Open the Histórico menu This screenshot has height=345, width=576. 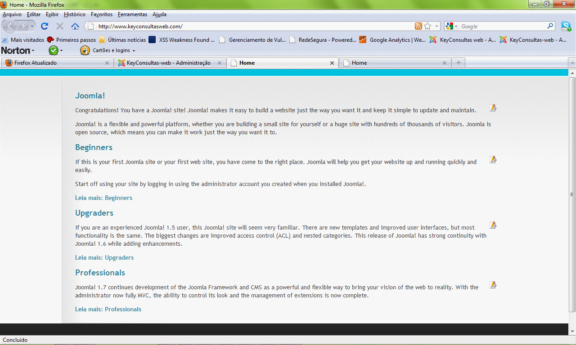tap(75, 14)
